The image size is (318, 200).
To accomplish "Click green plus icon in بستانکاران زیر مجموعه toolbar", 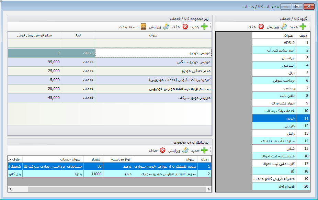I will (204, 150).
